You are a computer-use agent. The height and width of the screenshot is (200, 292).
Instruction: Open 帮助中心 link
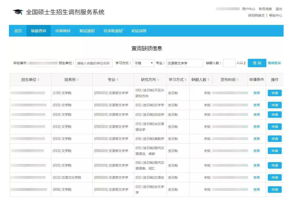(x=275, y=16)
